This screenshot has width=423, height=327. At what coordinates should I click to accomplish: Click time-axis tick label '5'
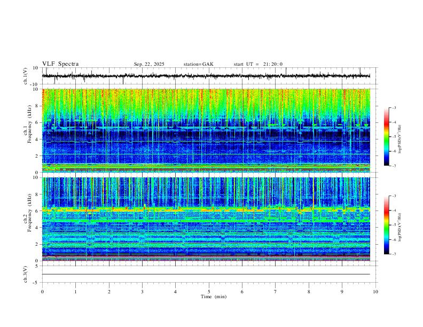pos(209,292)
